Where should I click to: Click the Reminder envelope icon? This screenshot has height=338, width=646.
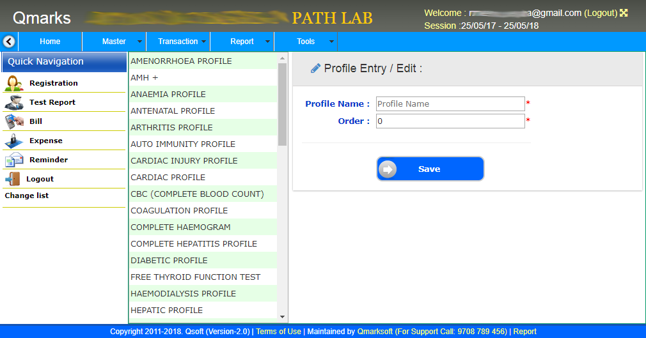click(14, 160)
